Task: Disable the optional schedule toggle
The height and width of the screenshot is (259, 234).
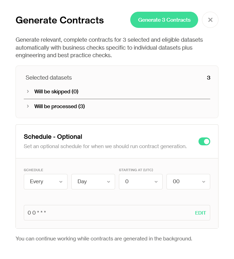Action: click(x=204, y=141)
